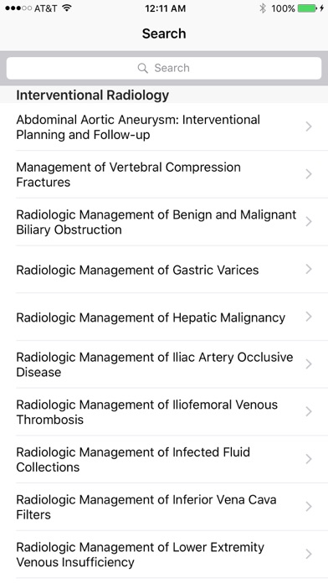Open chevron beside Vertebral Compression Fractures
The width and height of the screenshot is (328, 583).
pos(308,174)
